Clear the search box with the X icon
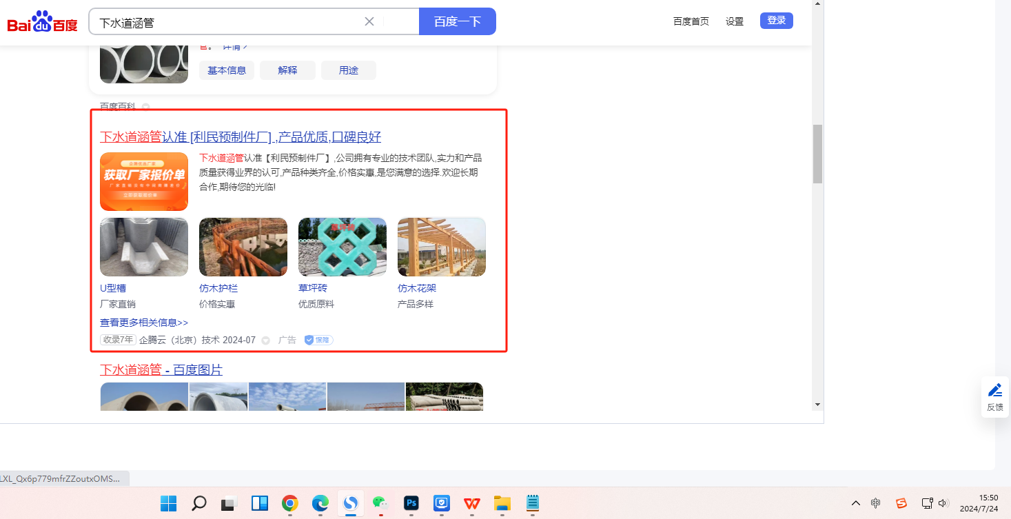Image resolution: width=1011 pixels, height=519 pixels. [369, 21]
